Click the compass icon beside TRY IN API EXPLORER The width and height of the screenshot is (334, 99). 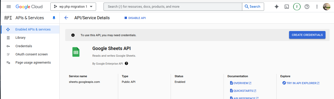pos(284,83)
